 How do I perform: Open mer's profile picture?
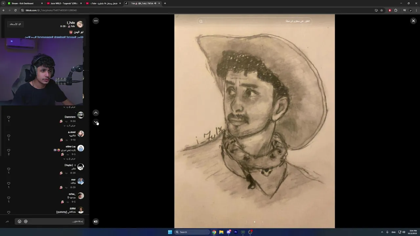click(x=80, y=181)
